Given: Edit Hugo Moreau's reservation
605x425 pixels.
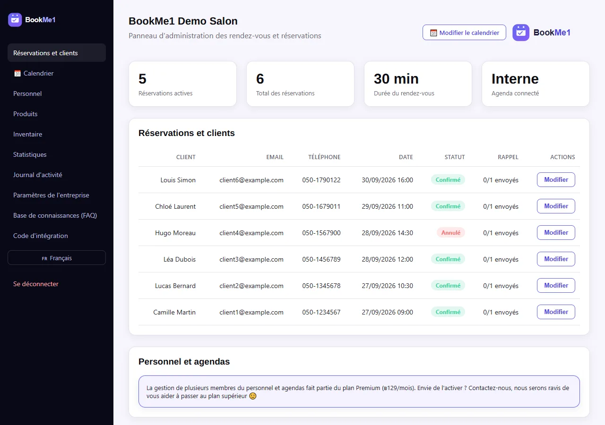Looking at the screenshot, I should pos(556,232).
